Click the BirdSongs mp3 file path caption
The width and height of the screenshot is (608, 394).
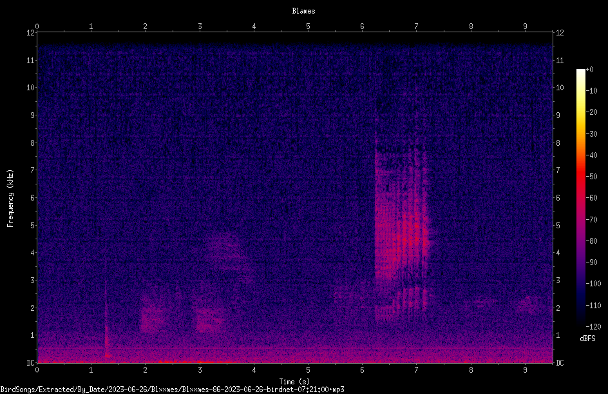(x=172, y=389)
